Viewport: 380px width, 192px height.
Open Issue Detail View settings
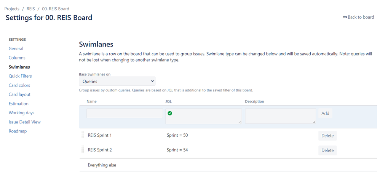[24, 122]
